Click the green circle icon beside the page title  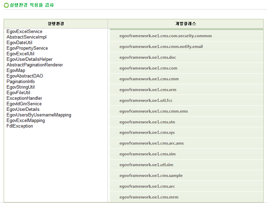[6, 5]
